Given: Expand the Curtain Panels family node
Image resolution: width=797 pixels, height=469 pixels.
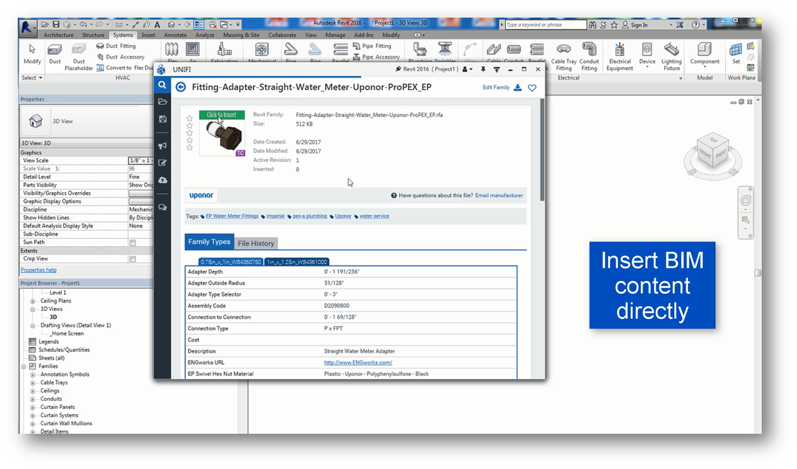Looking at the screenshot, I should 33,407.
